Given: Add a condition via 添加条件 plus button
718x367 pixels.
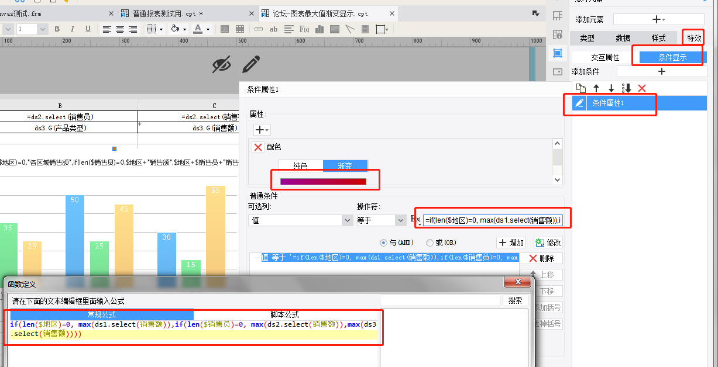Looking at the screenshot, I should click(x=662, y=71).
